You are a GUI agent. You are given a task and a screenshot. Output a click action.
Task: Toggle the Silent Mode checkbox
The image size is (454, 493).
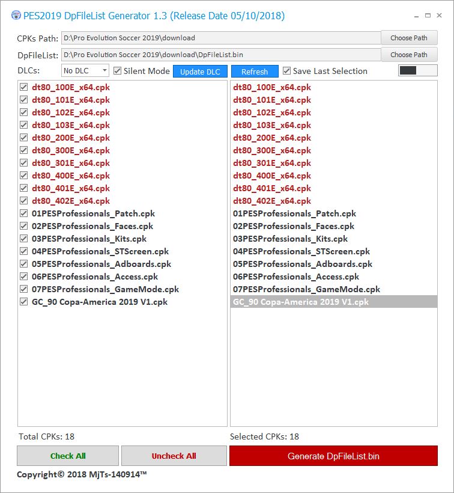[118, 71]
